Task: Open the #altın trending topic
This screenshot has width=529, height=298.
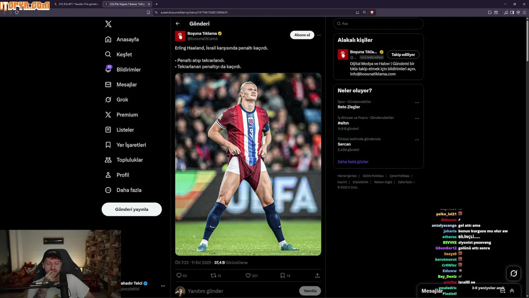Action: point(343,123)
